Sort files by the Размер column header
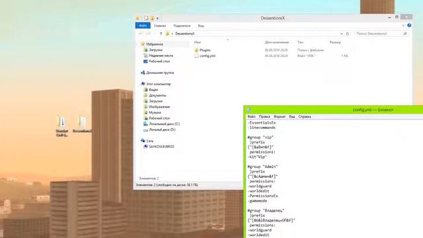 335,42
